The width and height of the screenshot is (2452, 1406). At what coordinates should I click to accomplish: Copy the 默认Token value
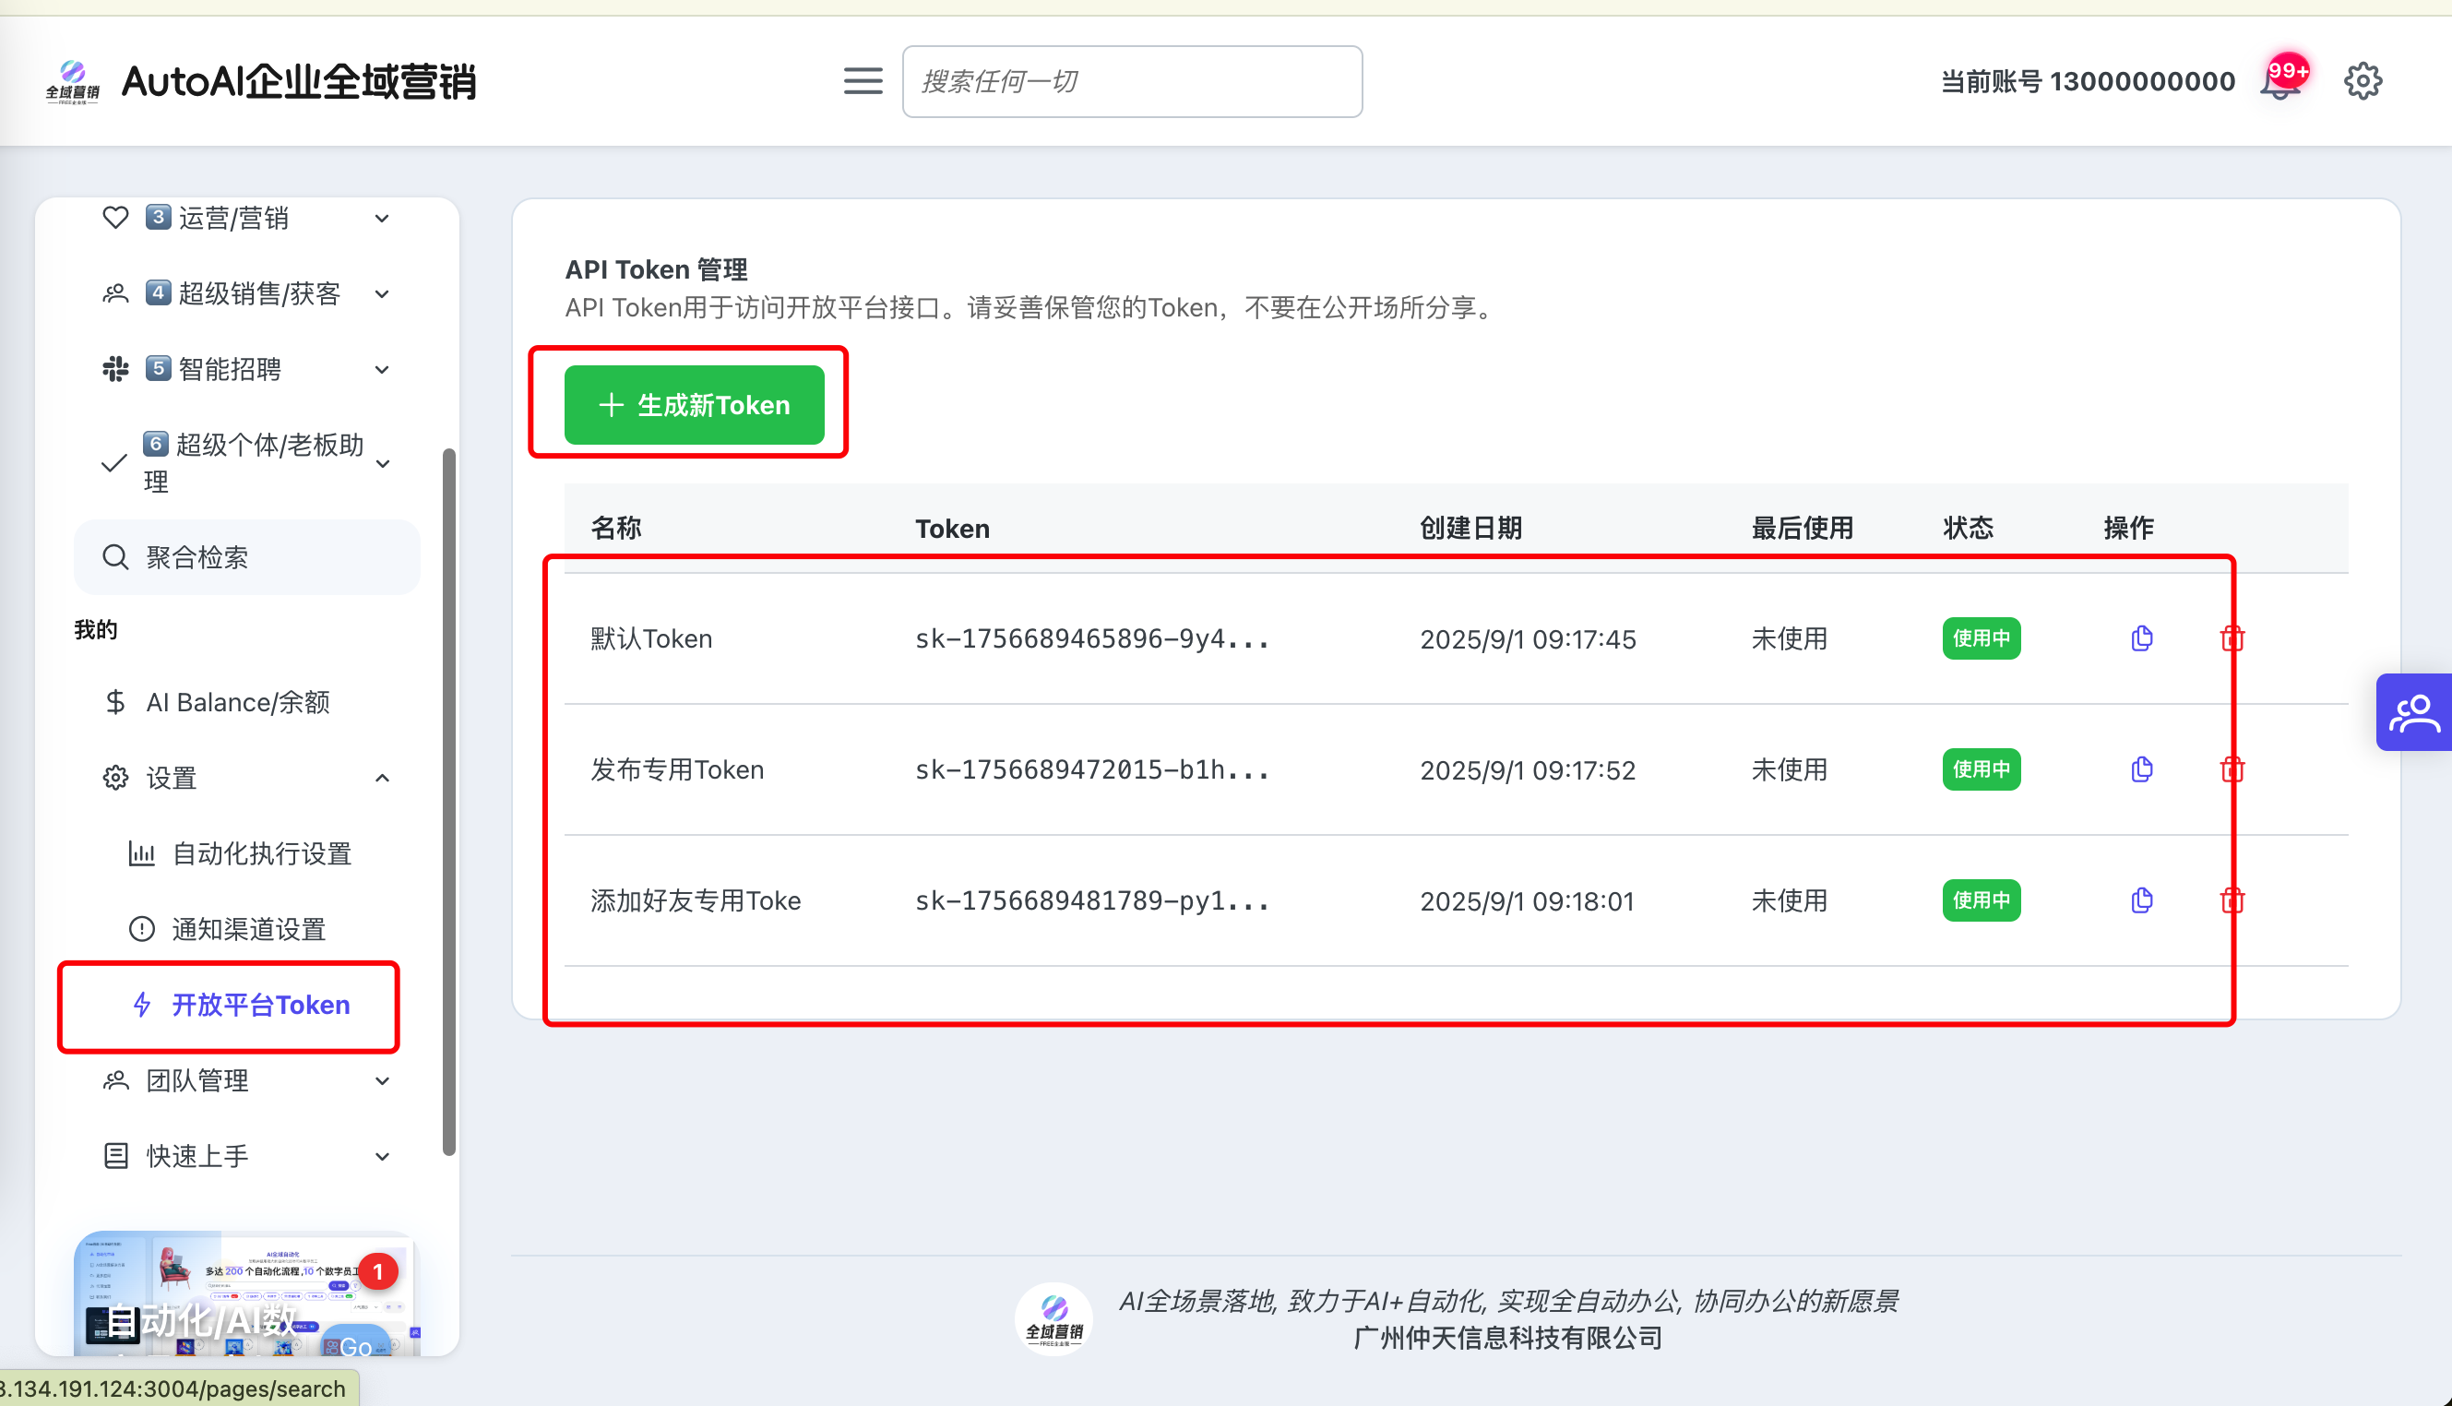click(2141, 638)
